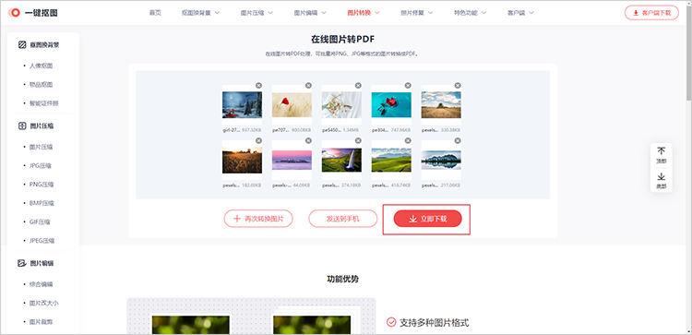Remove the 374.18KB waterfall image

(358, 140)
